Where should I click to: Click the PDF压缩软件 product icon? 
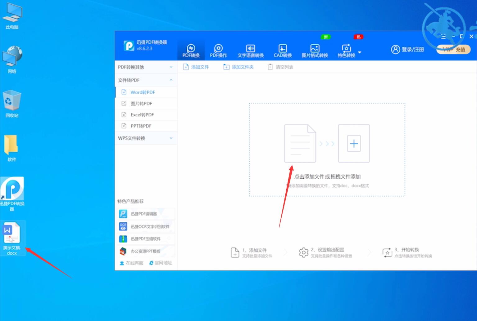point(123,239)
